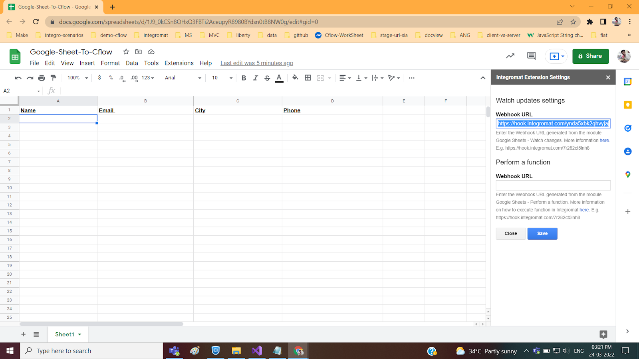Open the Extensions menu
The height and width of the screenshot is (359, 639).
click(179, 63)
